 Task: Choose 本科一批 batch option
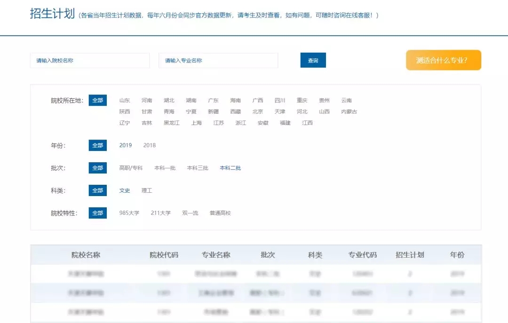pos(165,168)
